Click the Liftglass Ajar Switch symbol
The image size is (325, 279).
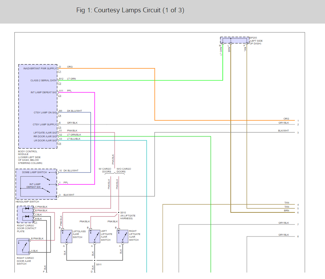[x=66, y=236]
